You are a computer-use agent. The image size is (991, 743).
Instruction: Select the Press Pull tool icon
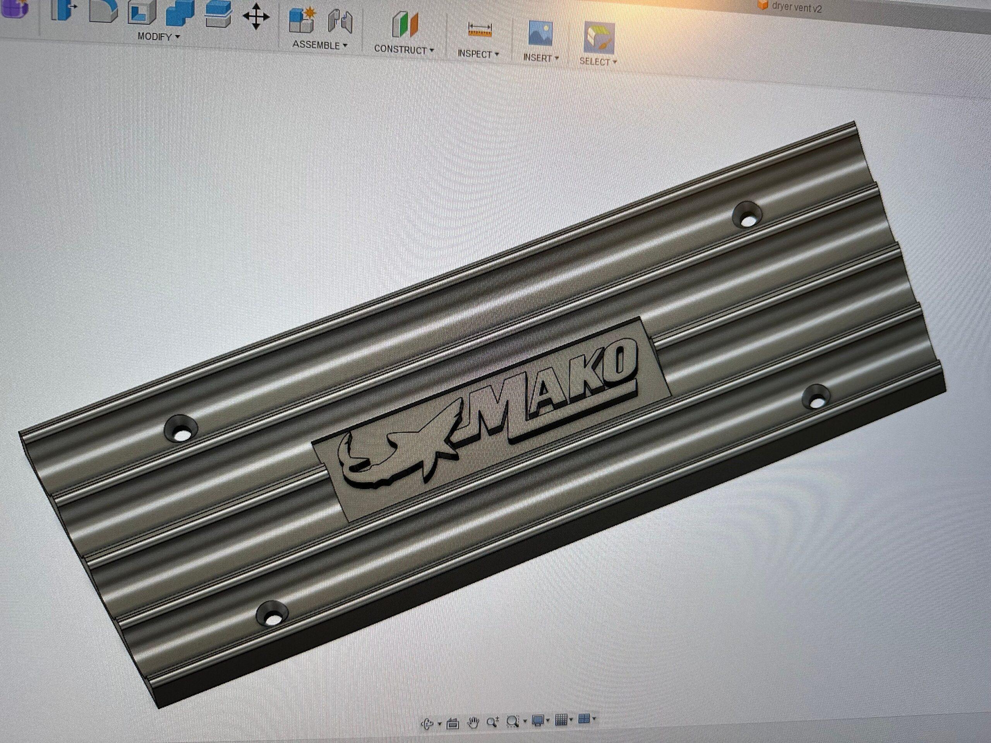(63, 10)
